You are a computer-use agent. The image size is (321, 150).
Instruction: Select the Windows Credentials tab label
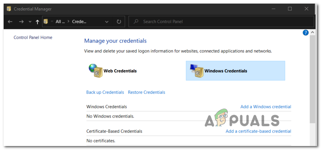tap(226, 71)
